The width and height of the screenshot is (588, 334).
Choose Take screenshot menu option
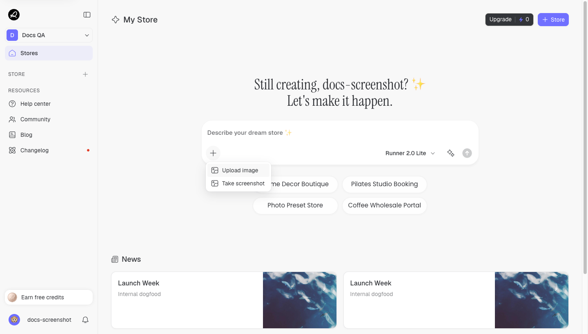click(x=238, y=183)
